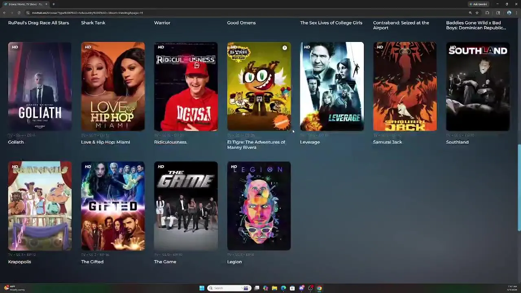Click the Ridiculousness title link
Screen dimensions: 521x293
[x=170, y=142]
